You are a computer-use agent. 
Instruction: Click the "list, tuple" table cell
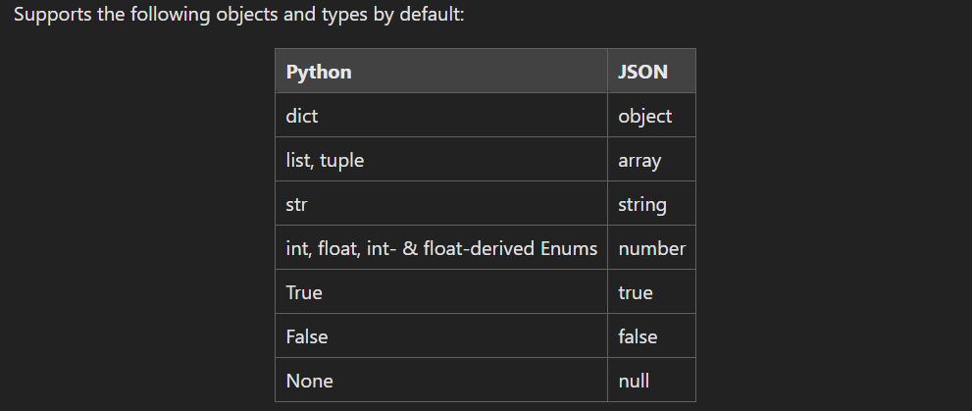[x=325, y=160]
